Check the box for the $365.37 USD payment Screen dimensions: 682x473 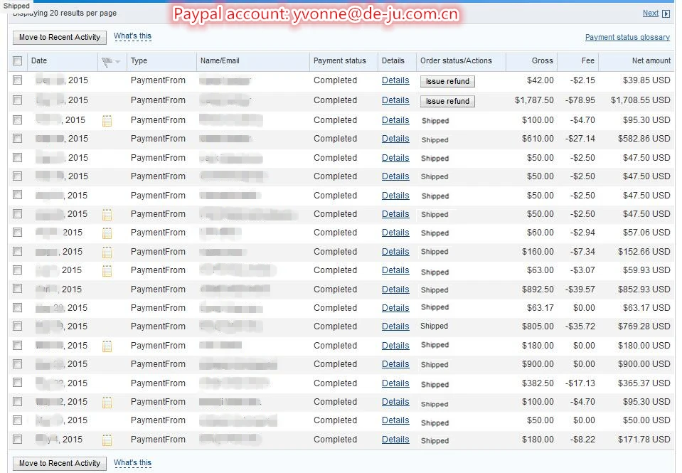[x=17, y=383]
